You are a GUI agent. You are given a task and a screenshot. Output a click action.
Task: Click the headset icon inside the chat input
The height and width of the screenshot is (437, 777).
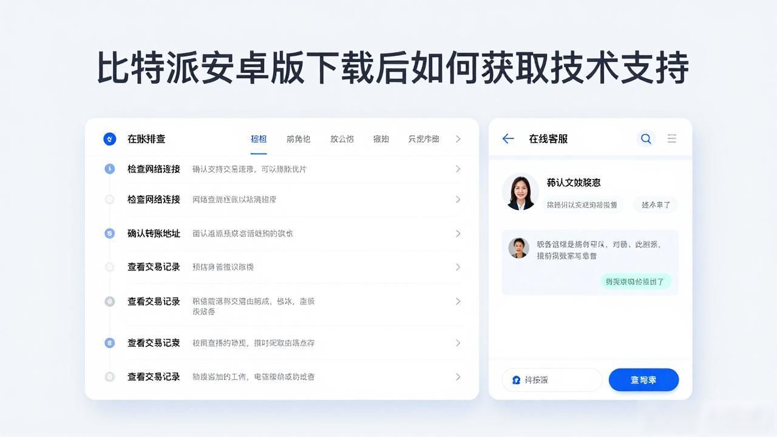coord(517,380)
